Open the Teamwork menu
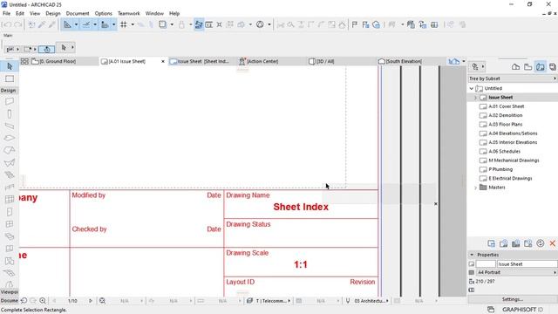The height and width of the screenshot is (314, 558). pos(129,14)
